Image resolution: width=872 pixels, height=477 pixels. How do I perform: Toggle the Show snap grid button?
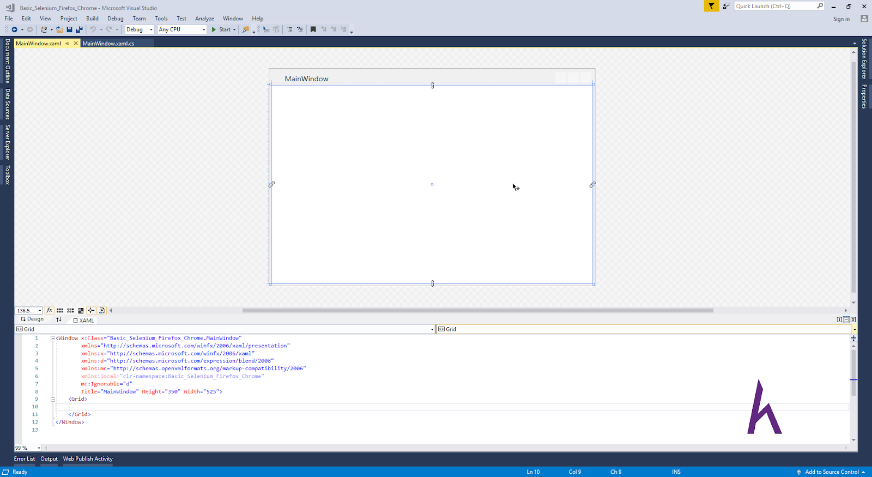tap(60, 310)
